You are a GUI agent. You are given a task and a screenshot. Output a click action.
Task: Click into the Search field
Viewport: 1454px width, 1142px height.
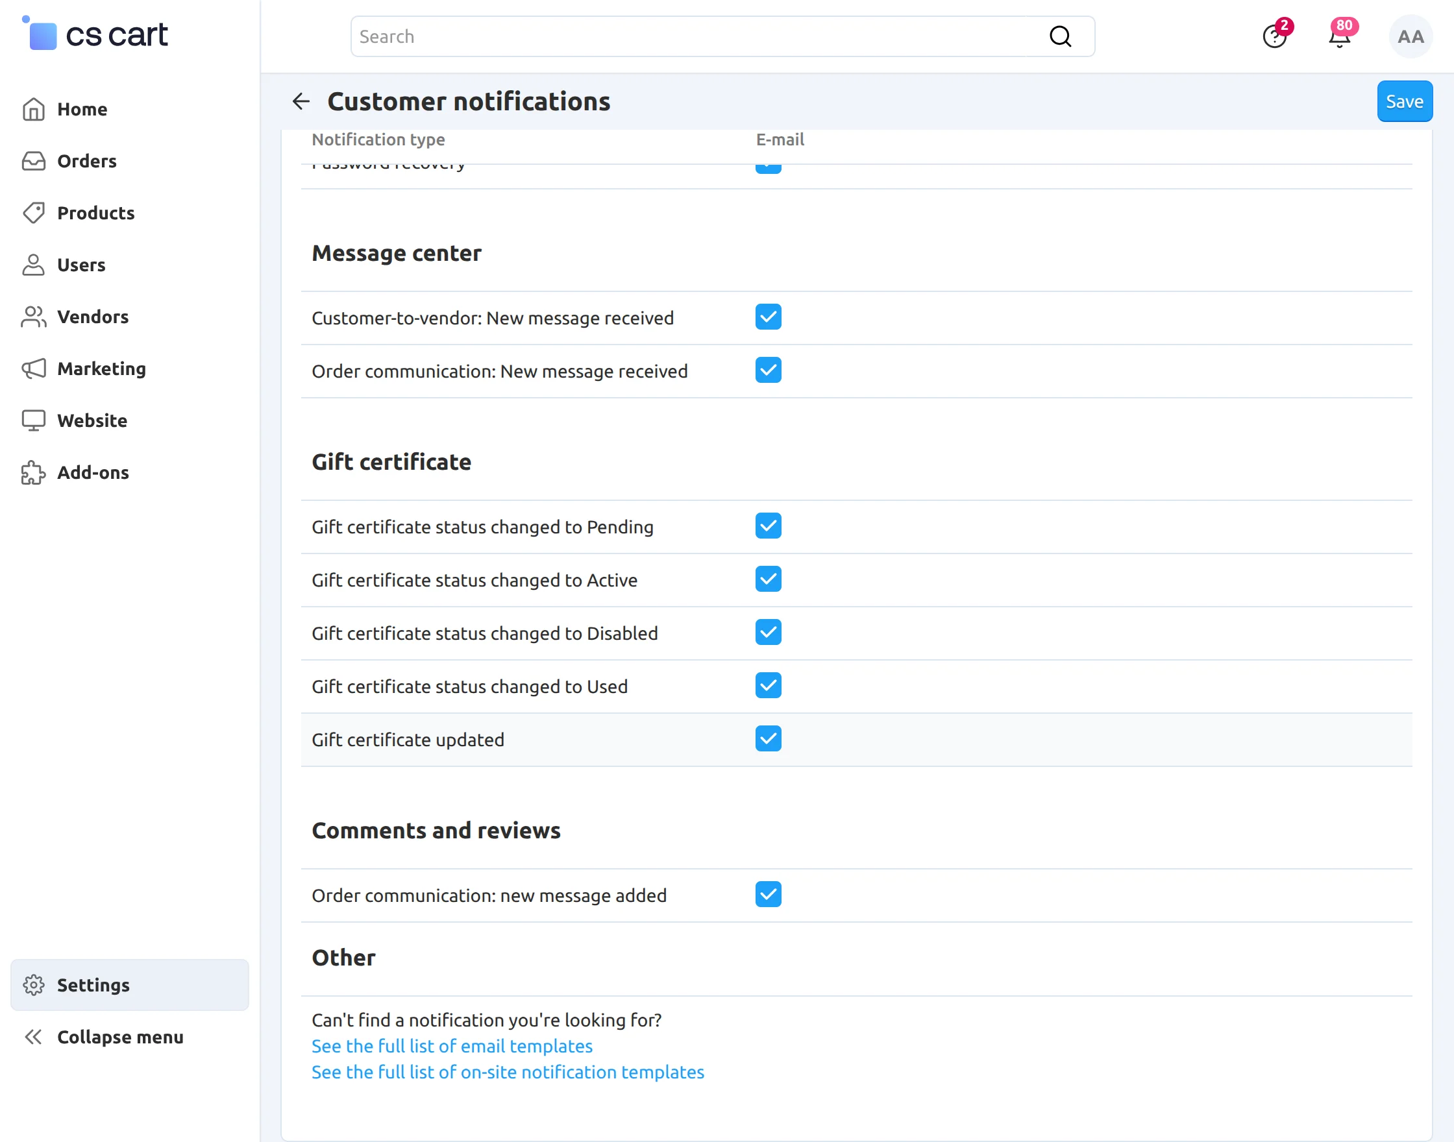click(x=722, y=36)
